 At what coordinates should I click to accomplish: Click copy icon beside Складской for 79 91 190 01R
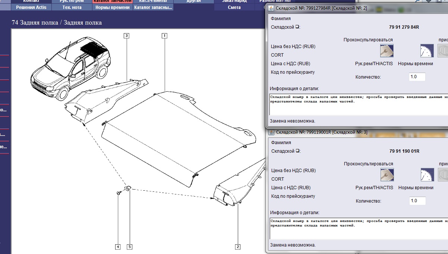coord(297,151)
